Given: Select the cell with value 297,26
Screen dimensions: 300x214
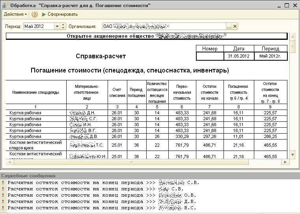Looking at the screenshot, I should tap(210, 136).
